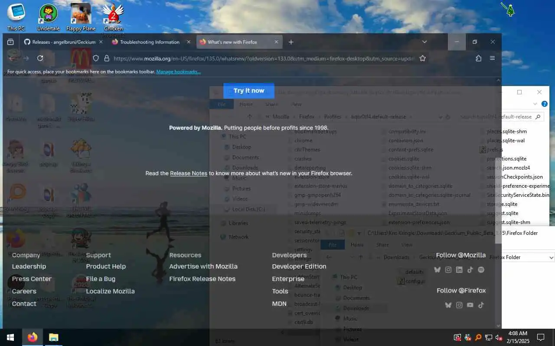The width and height of the screenshot is (555, 346).
Task: Click Firefox icon in the taskbar
Action: tap(33, 337)
